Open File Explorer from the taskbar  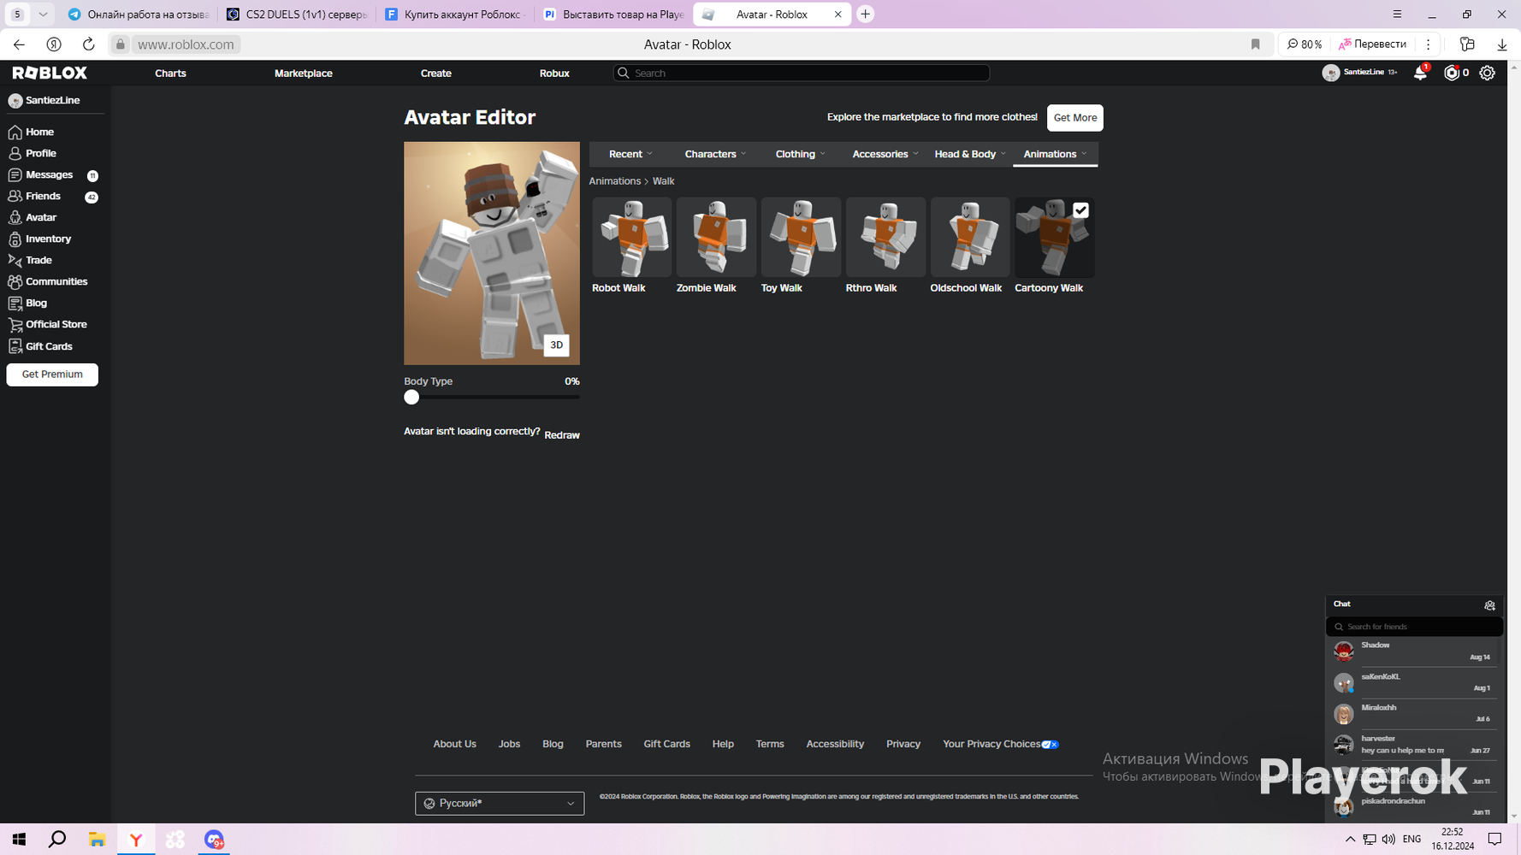pos(97,840)
